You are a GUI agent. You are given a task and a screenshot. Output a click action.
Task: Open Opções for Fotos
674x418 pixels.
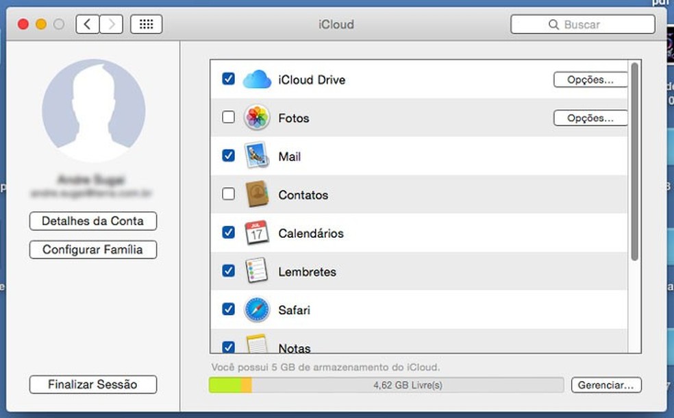click(x=590, y=118)
